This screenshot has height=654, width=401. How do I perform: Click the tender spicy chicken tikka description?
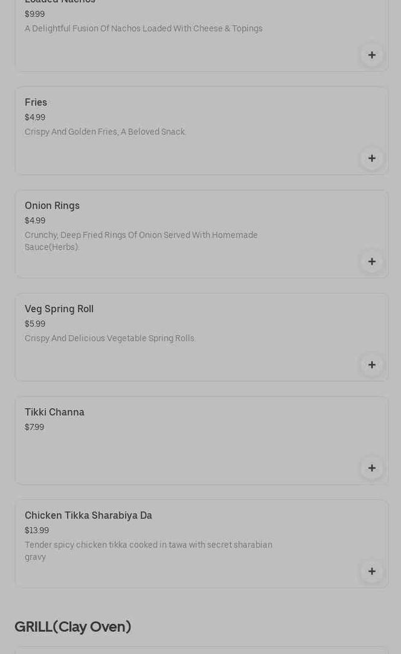148,550
